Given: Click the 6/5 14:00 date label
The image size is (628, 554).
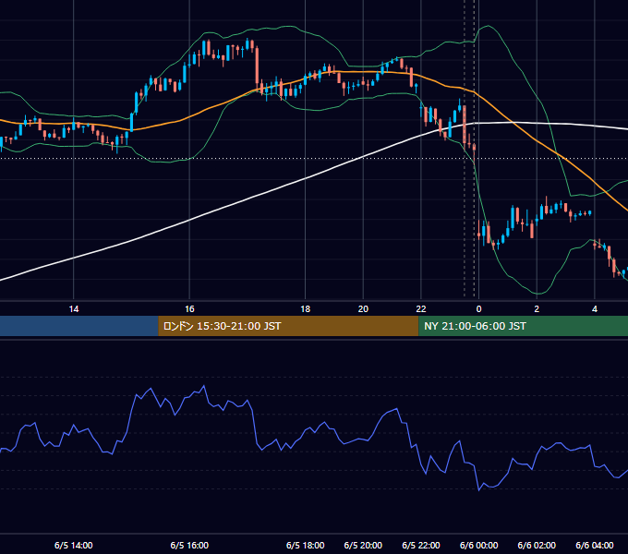Looking at the screenshot, I should click(x=74, y=546).
